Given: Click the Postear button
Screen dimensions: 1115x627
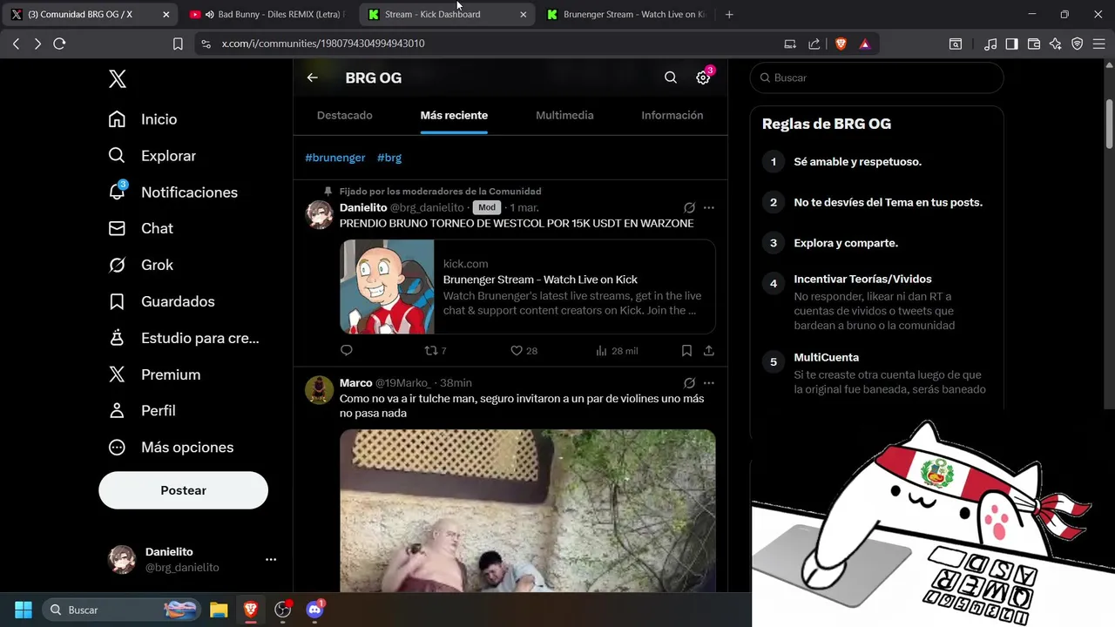Looking at the screenshot, I should pos(183,490).
